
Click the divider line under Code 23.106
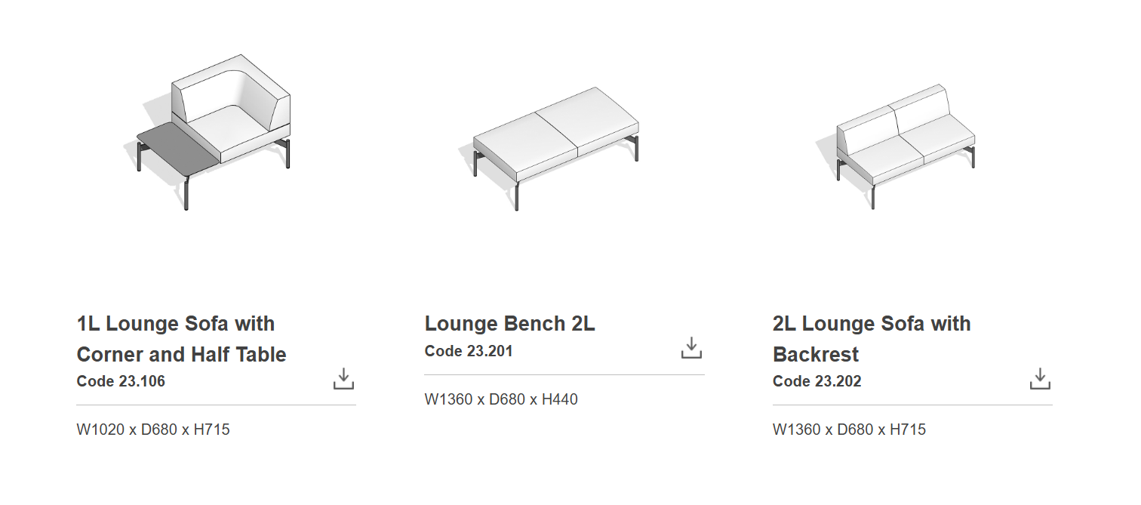tap(216, 405)
